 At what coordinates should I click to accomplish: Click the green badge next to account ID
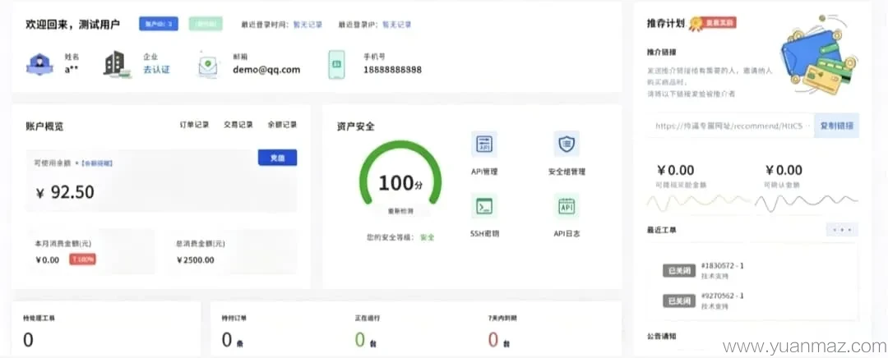point(206,24)
